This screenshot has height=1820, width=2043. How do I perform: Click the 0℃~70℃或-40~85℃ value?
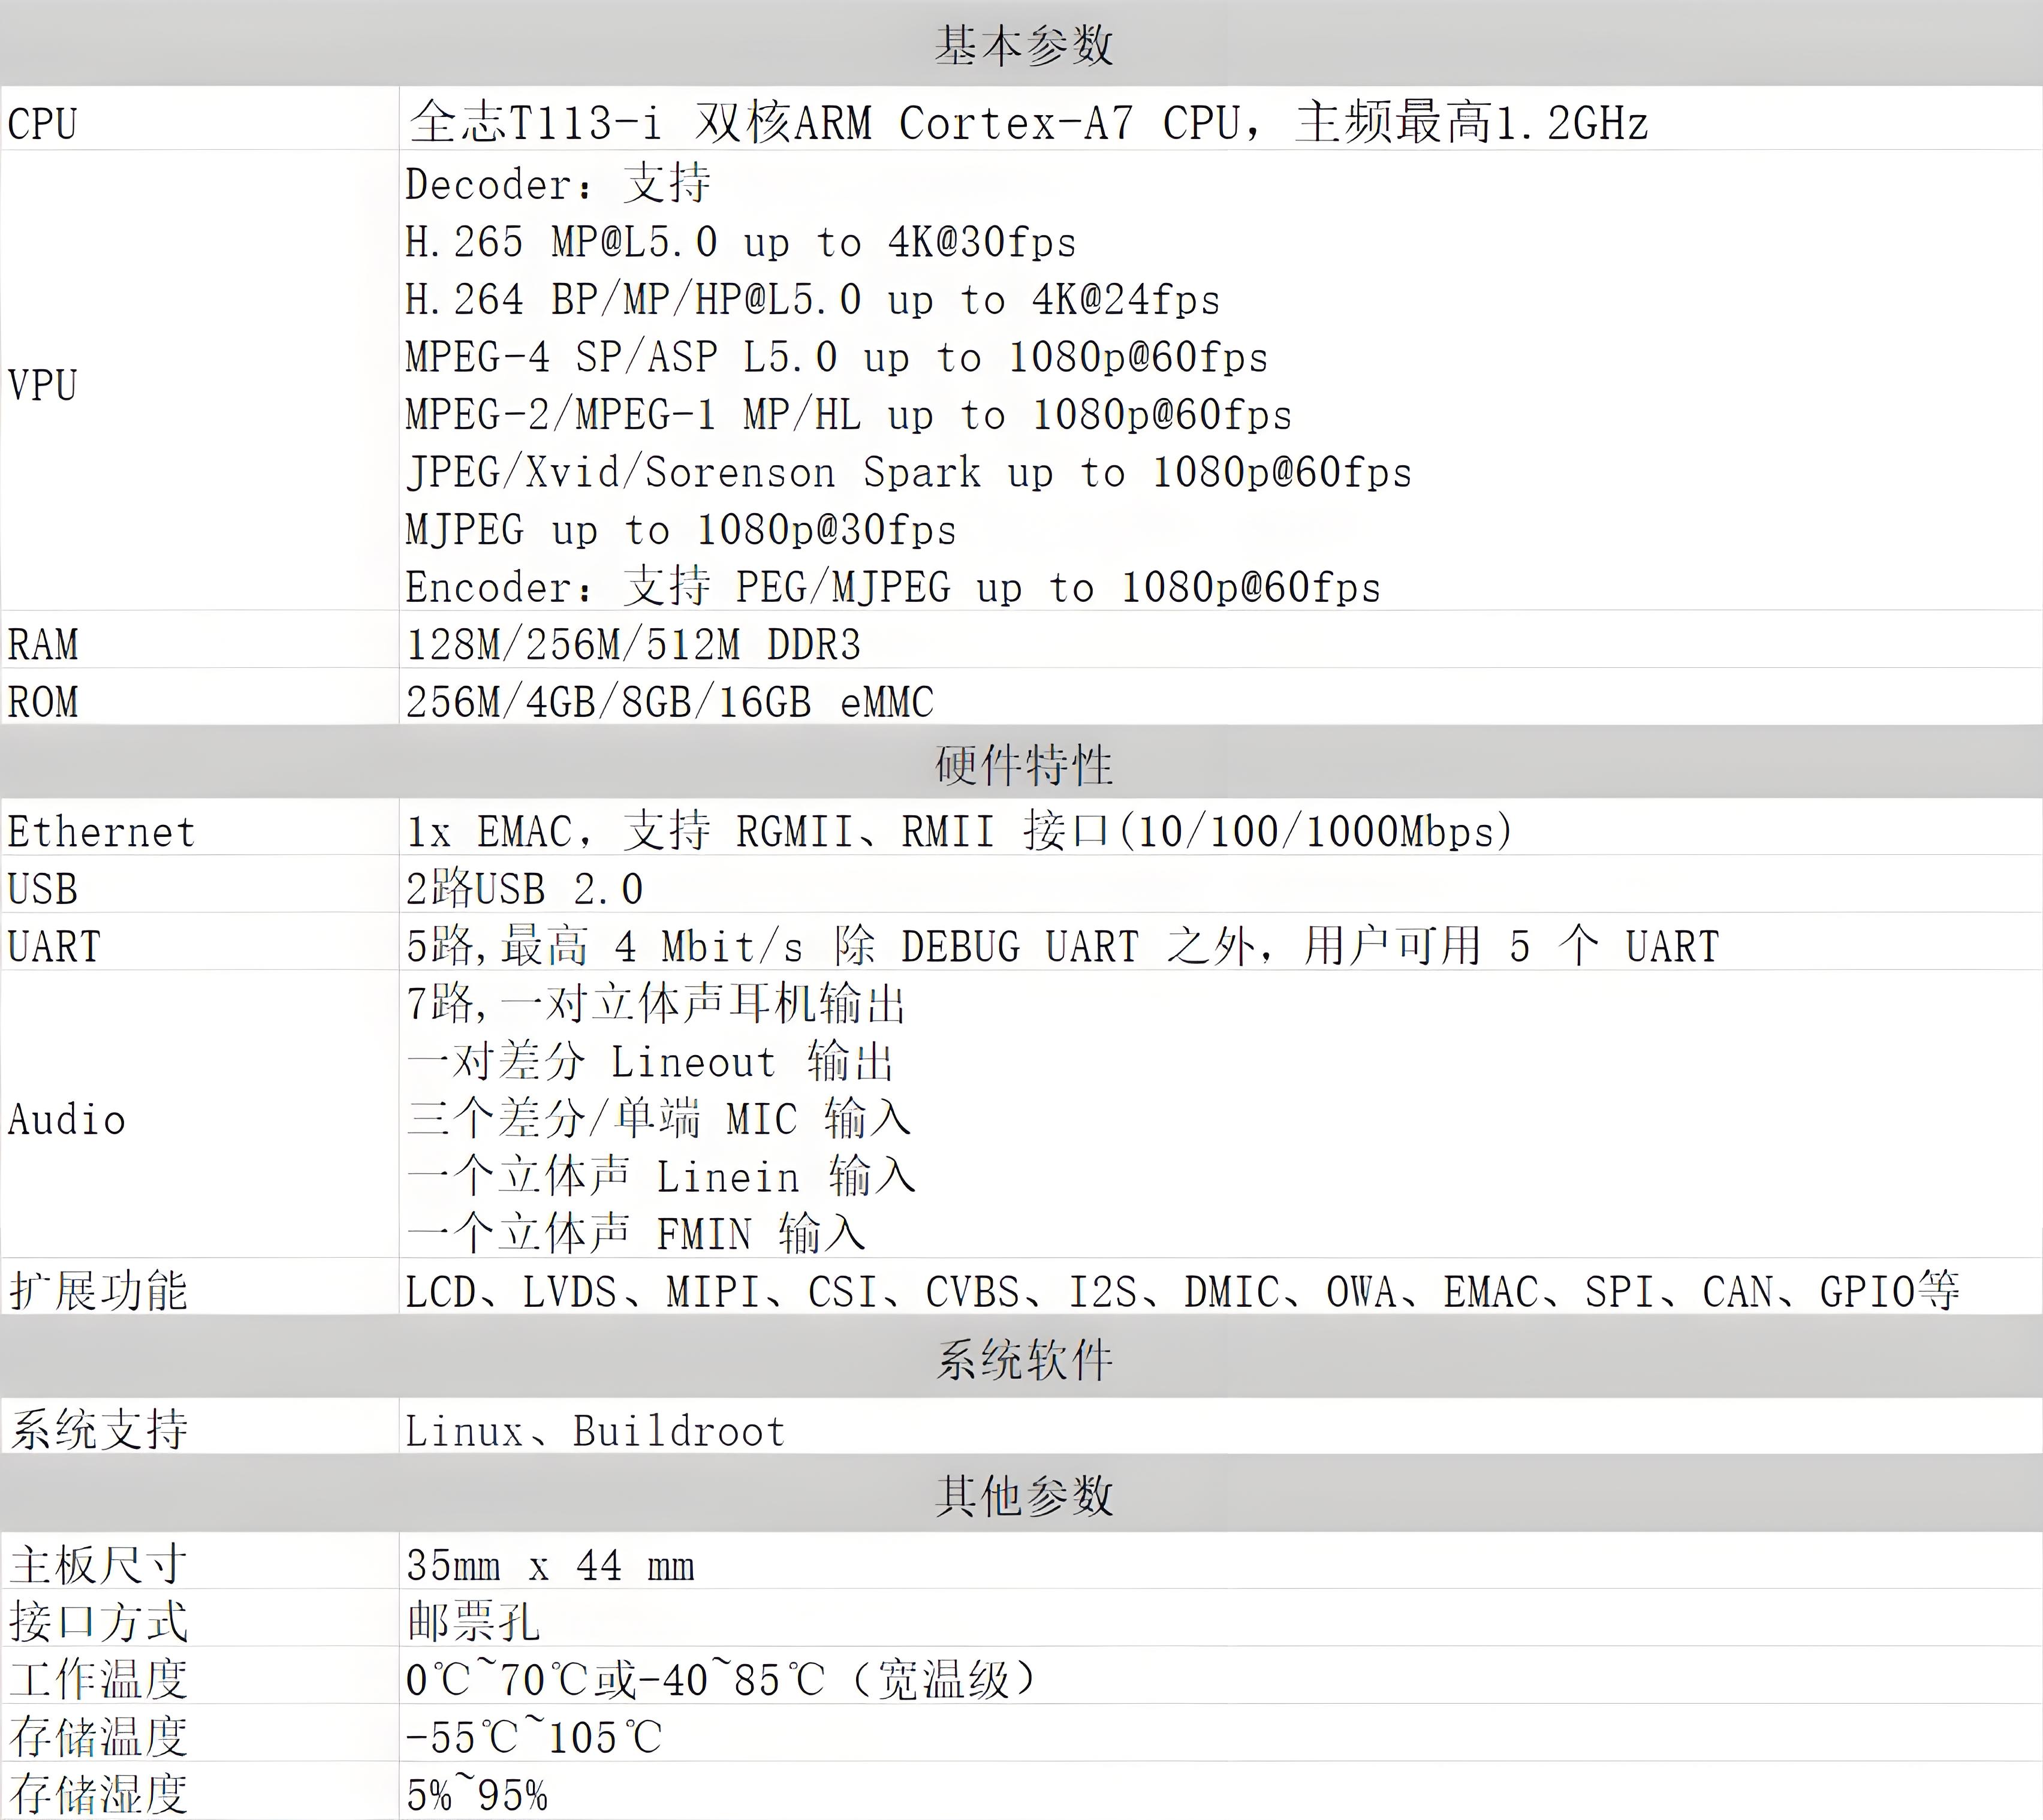point(721,1680)
